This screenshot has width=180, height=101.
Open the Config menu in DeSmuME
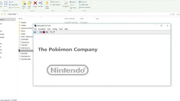coord(55,29)
